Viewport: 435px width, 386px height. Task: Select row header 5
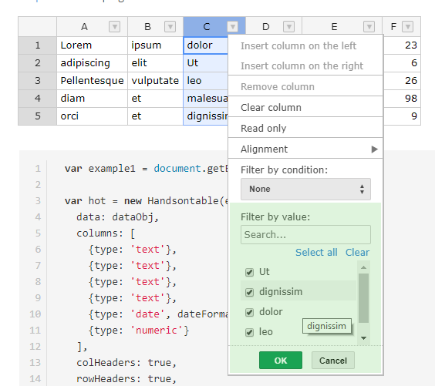[x=38, y=116]
